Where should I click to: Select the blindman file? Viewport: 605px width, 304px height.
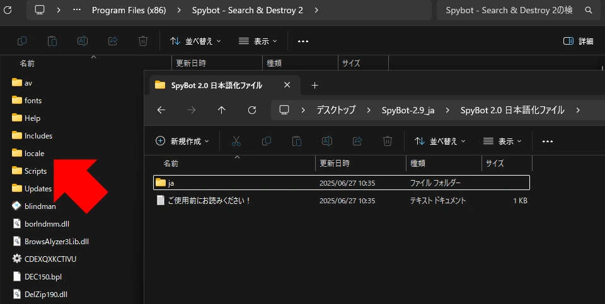33,206
